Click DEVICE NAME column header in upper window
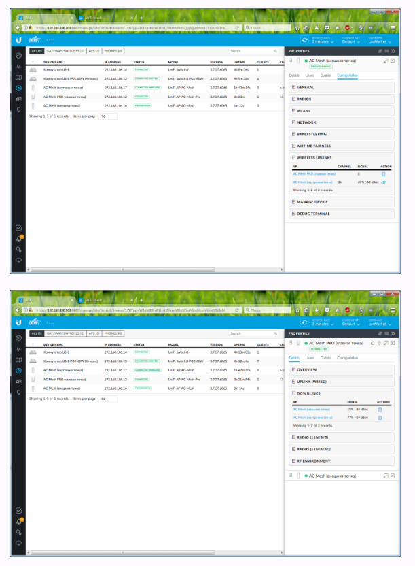Viewport: 415px width, 566px height. [53, 62]
